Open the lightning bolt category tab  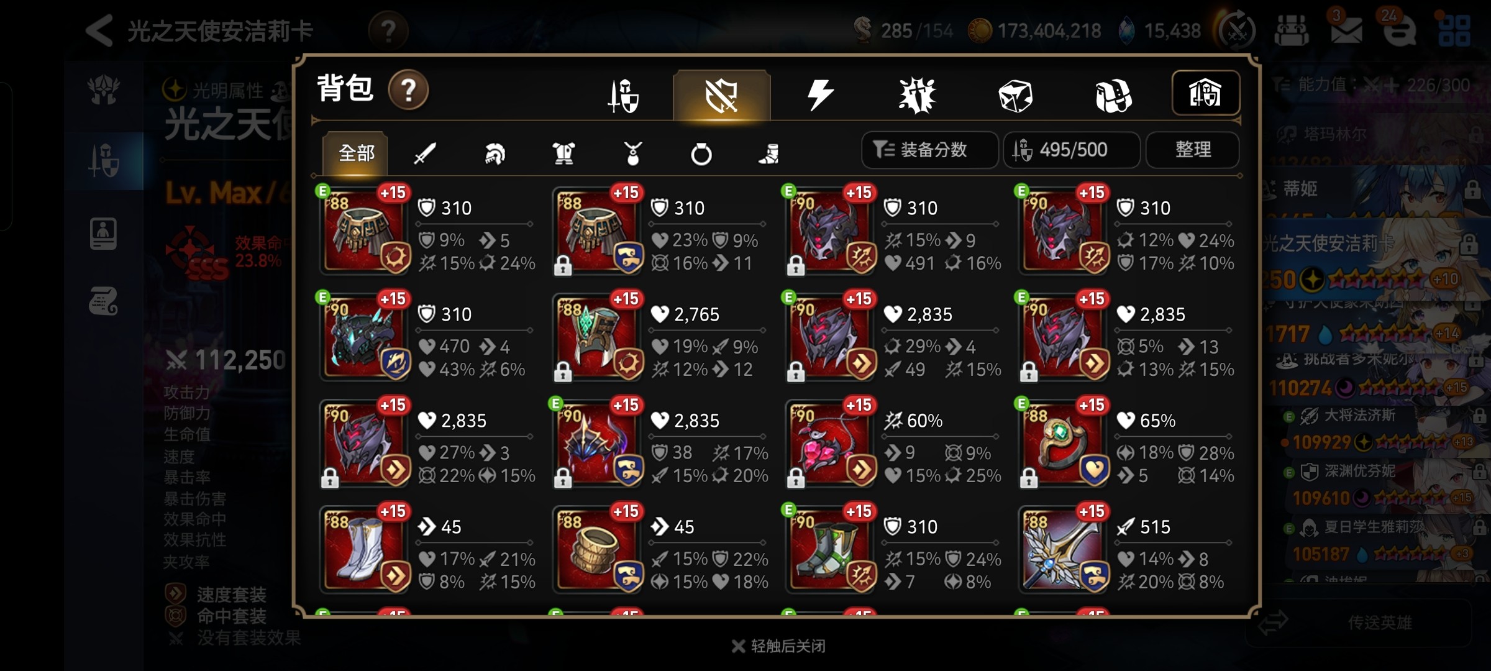(x=819, y=95)
